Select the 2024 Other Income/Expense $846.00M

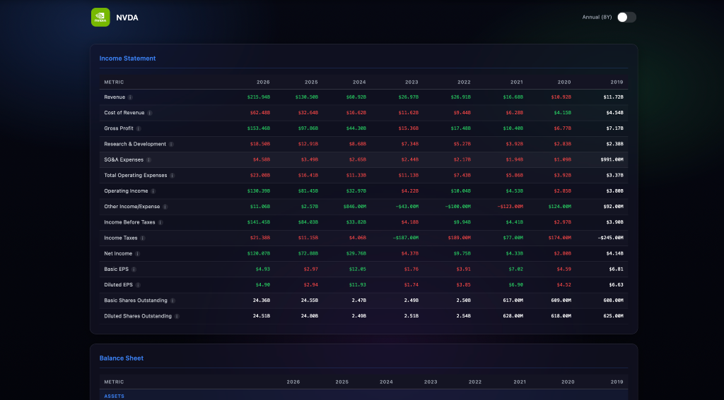[355, 207]
